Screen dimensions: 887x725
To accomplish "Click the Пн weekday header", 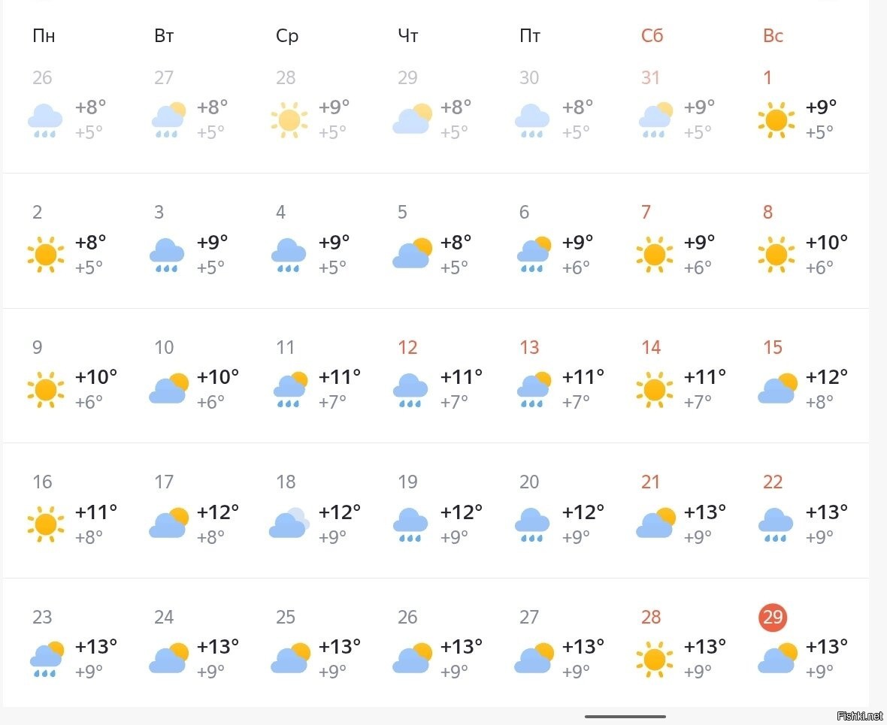I will point(44,35).
